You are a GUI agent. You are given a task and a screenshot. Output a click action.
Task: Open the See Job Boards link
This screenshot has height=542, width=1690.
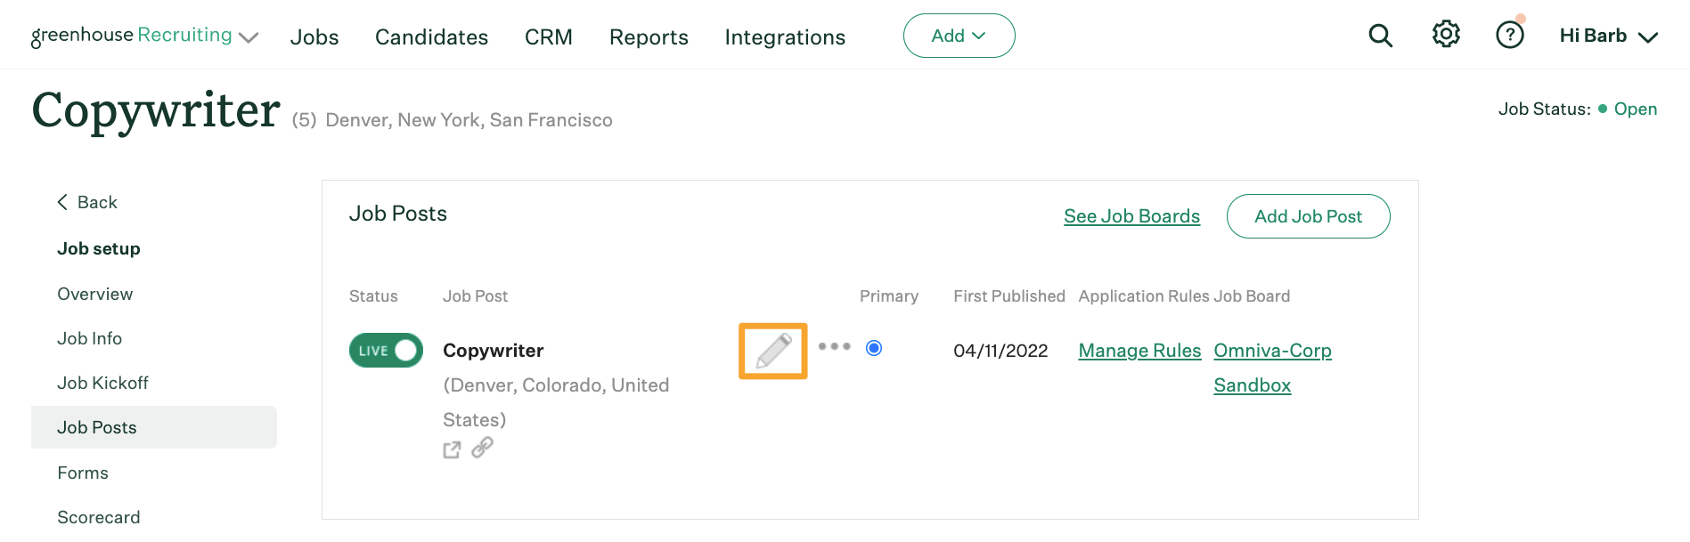point(1131,216)
